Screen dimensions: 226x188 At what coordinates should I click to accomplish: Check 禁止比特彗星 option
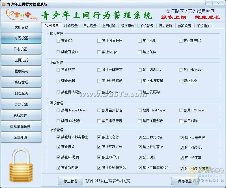coord(140,81)
